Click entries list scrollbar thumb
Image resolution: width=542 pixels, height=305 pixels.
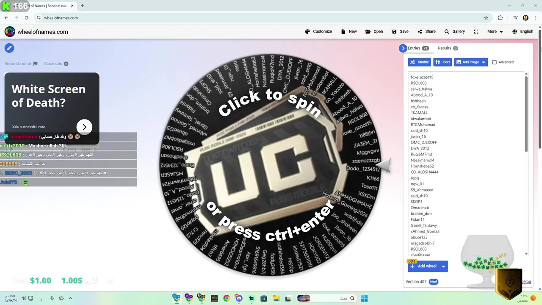pyautogui.click(x=526, y=114)
